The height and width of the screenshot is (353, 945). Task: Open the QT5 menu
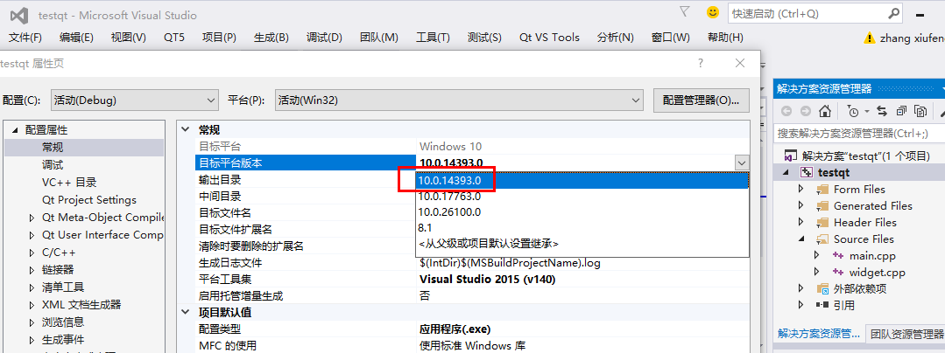coord(174,38)
